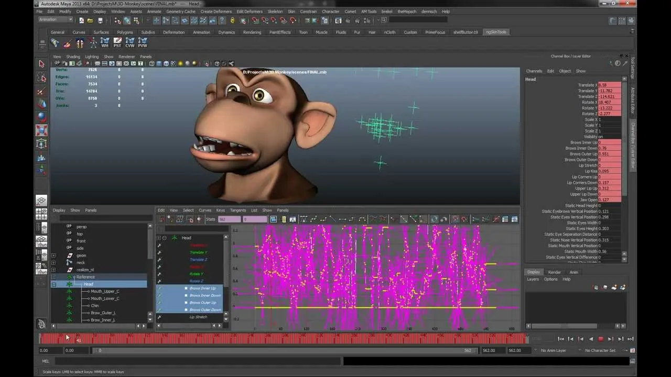Click Layers menu in layer editor

coord(533,279)
